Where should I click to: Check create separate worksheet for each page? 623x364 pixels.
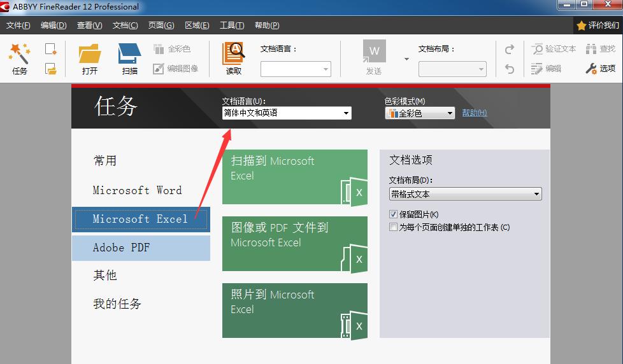point(393,227)
